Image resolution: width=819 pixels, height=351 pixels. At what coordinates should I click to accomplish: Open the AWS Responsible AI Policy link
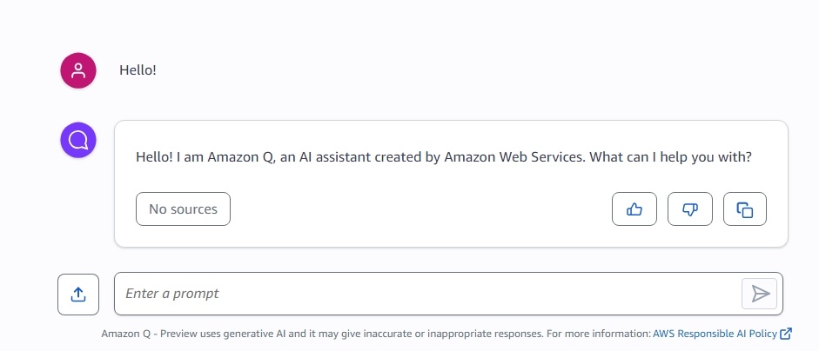(x=715, y=334)
